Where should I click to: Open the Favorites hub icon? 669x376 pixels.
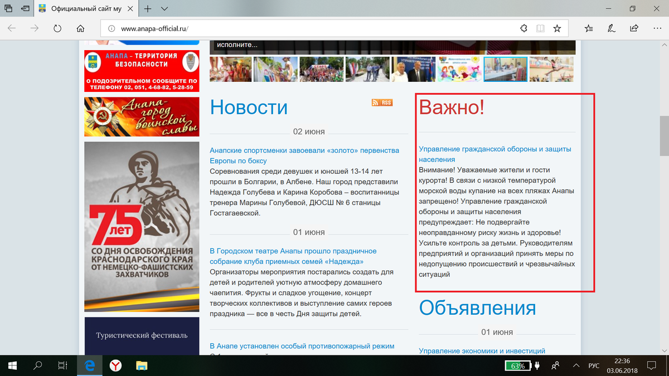click(x=589, y=28)
